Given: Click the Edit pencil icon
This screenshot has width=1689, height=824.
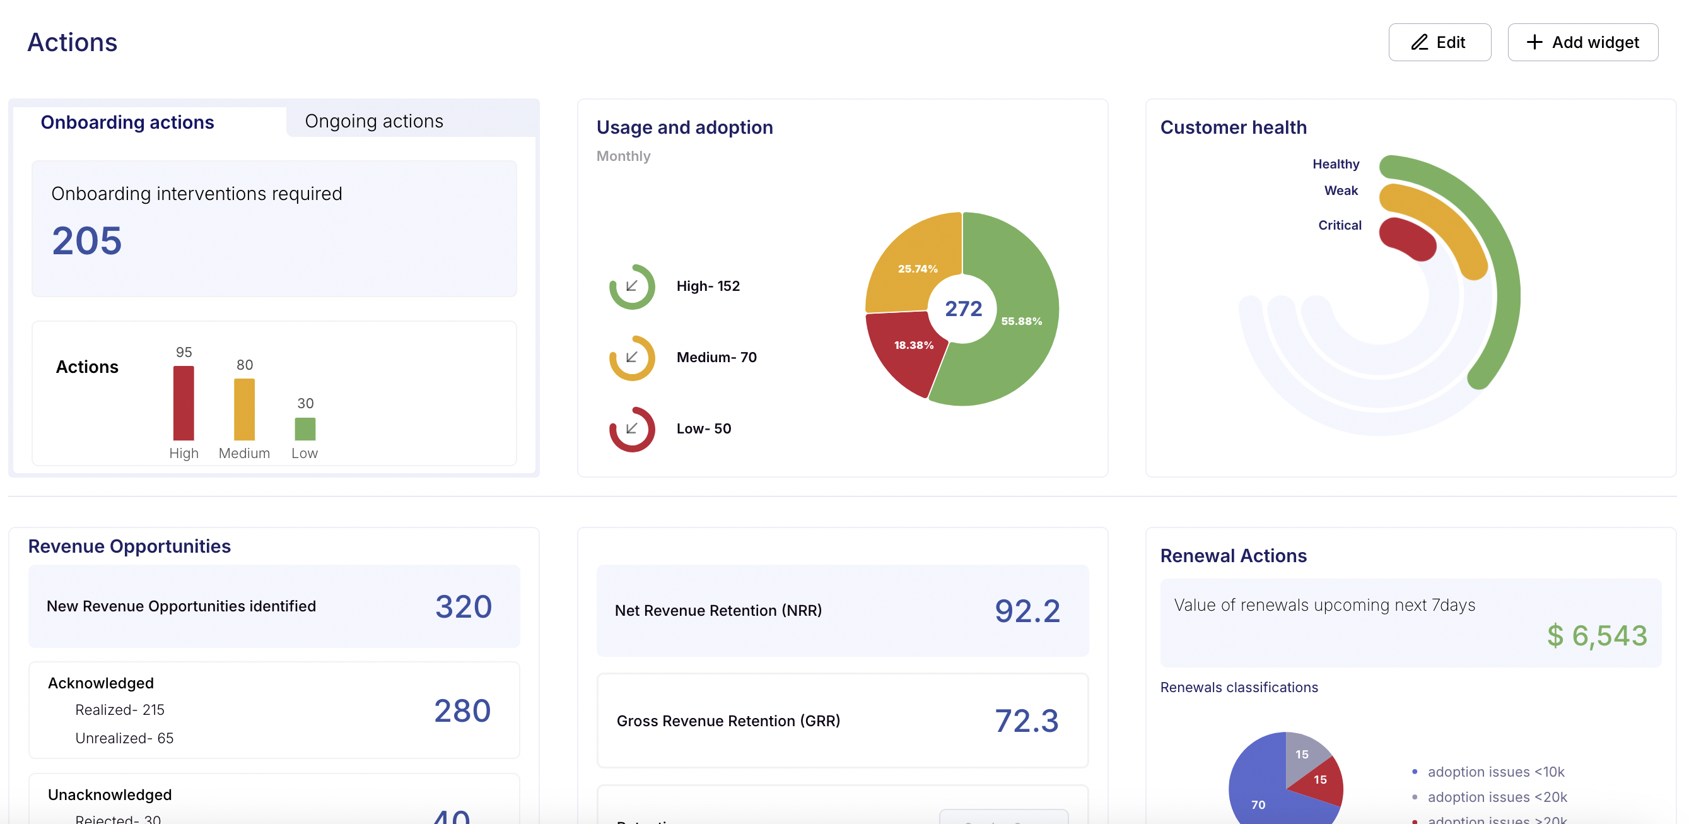Looking at the screenshot, I should (1420, 43).
